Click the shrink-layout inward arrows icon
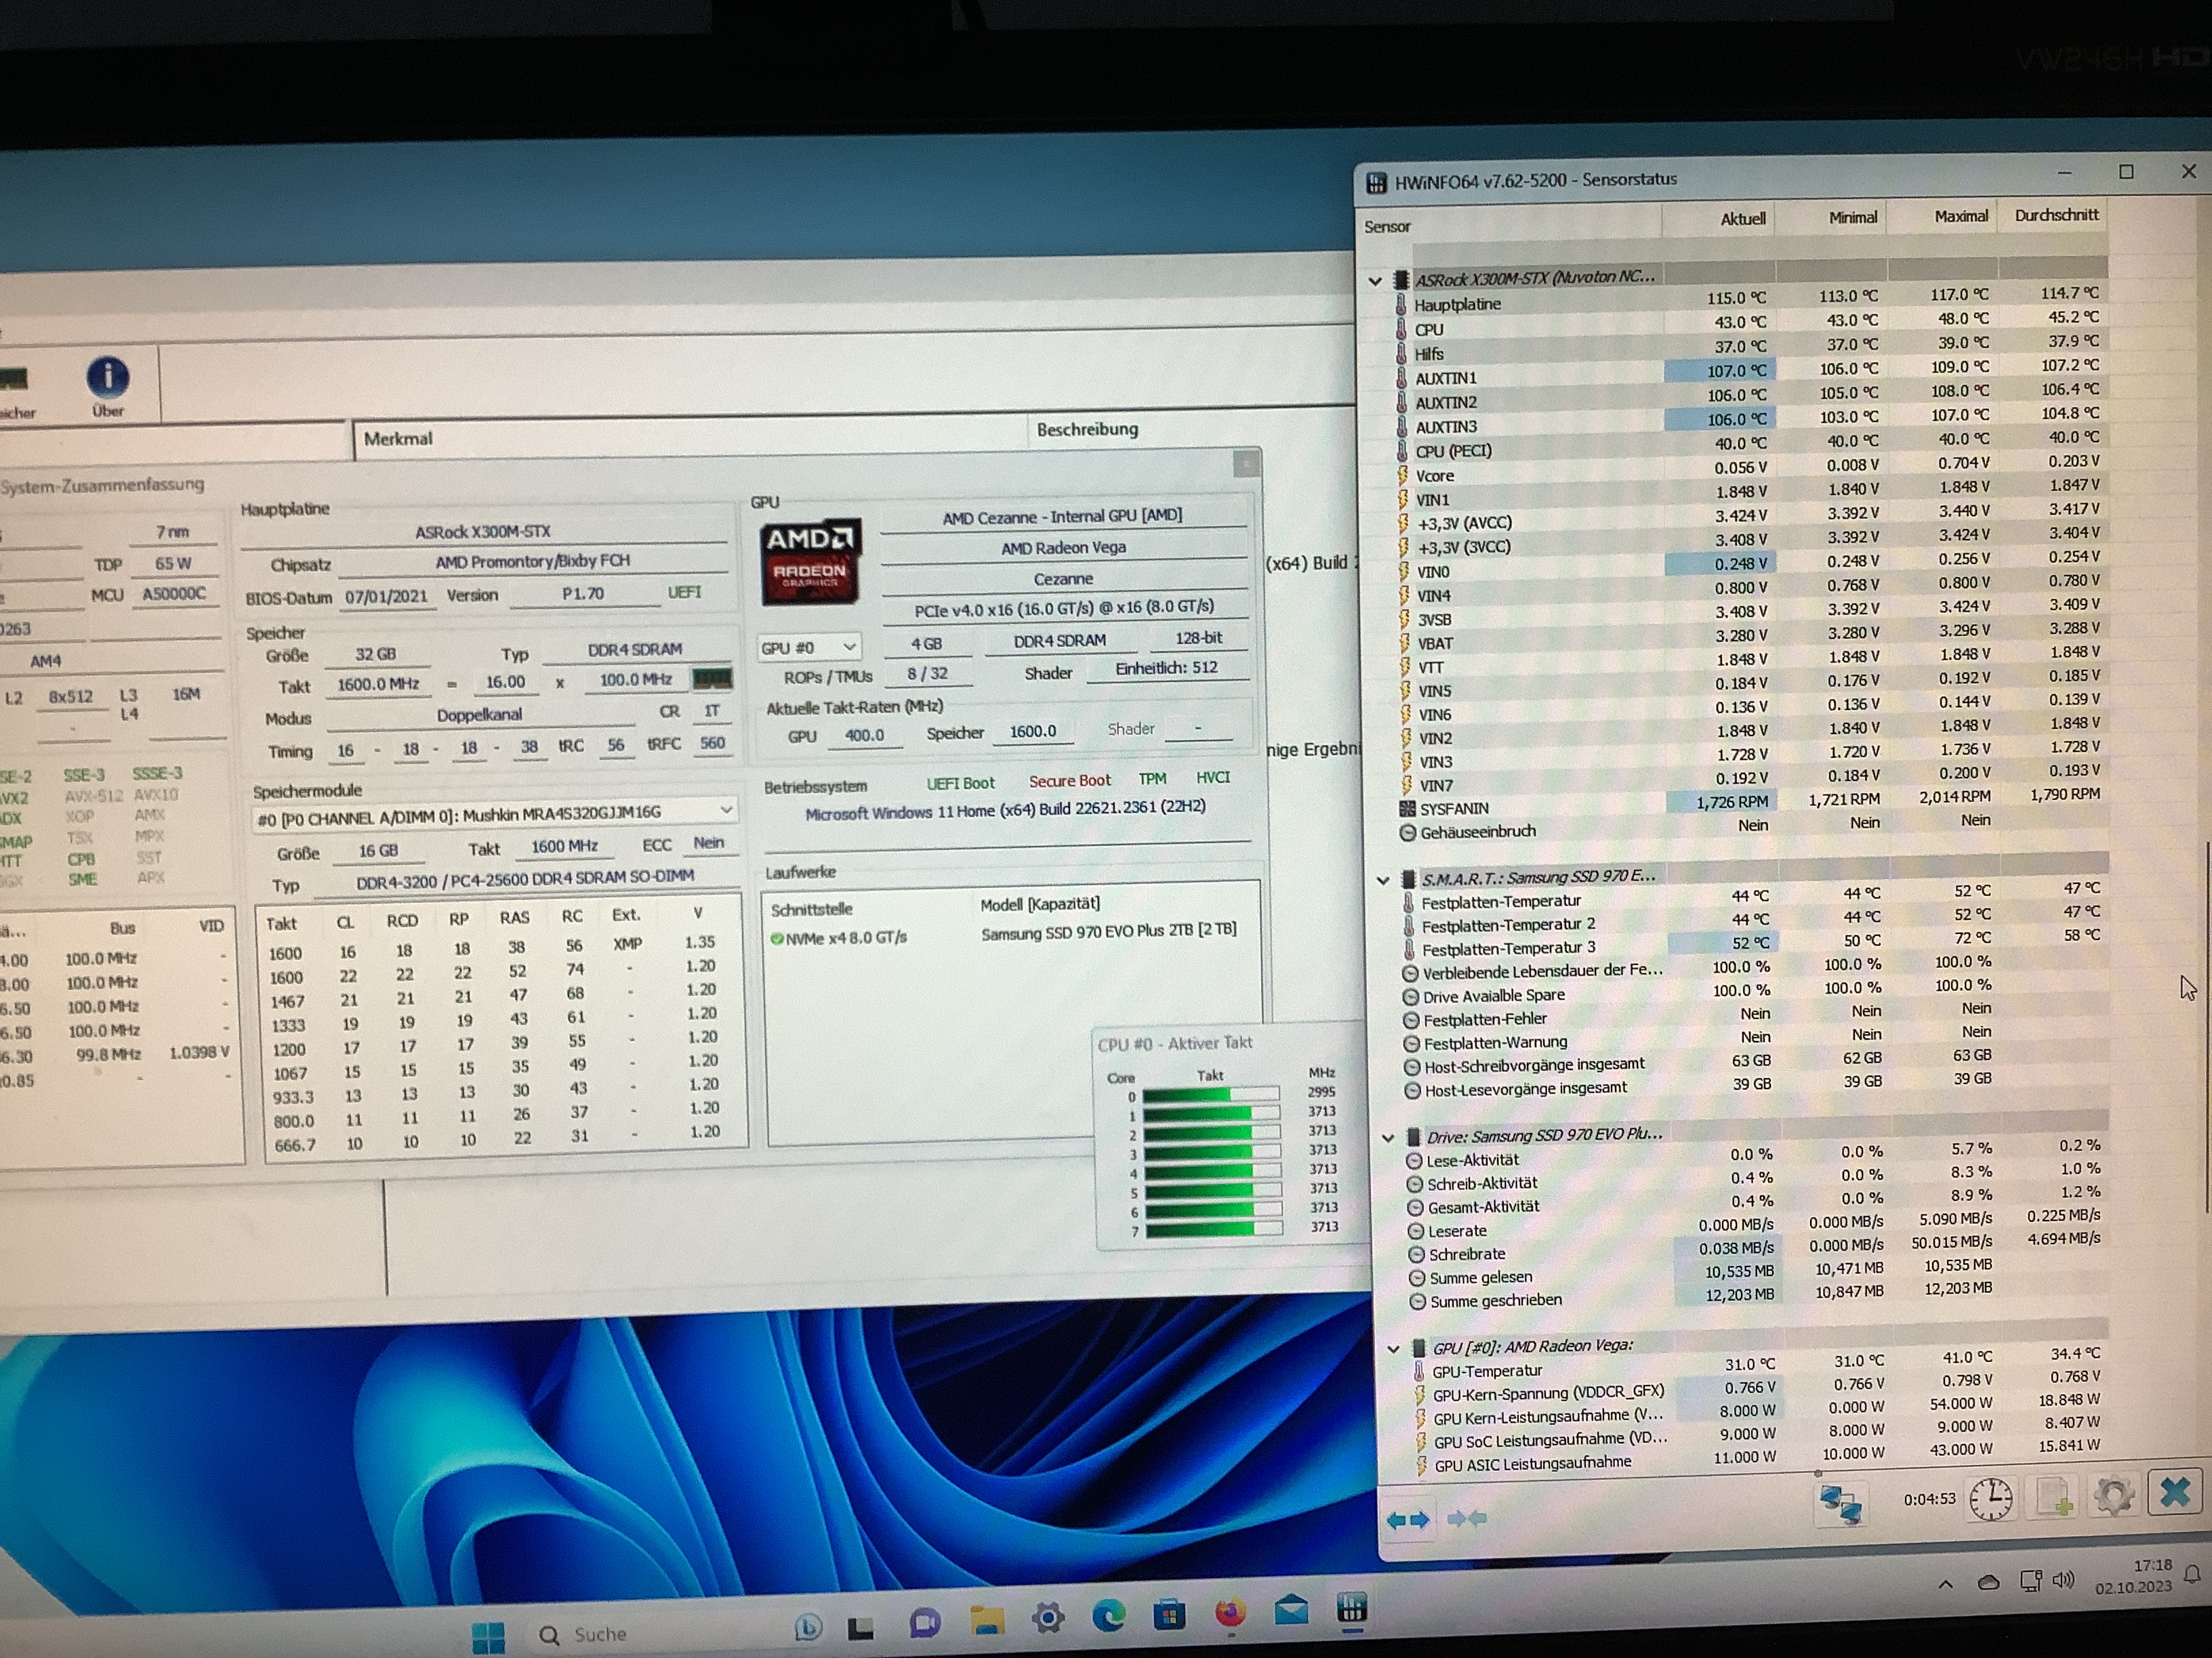The height and width of the screenshot is (1658, 2212). [1466, 1519]
